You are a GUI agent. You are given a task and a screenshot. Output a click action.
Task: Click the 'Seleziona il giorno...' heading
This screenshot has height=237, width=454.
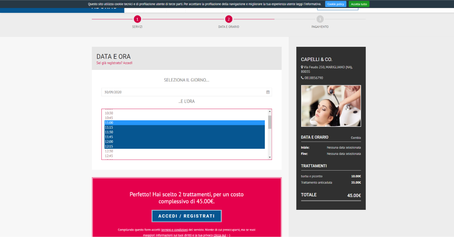pyautogui.click(x=187, y=80)
